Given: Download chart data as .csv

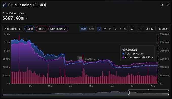Looking at the screenshot, I should 149,29.
